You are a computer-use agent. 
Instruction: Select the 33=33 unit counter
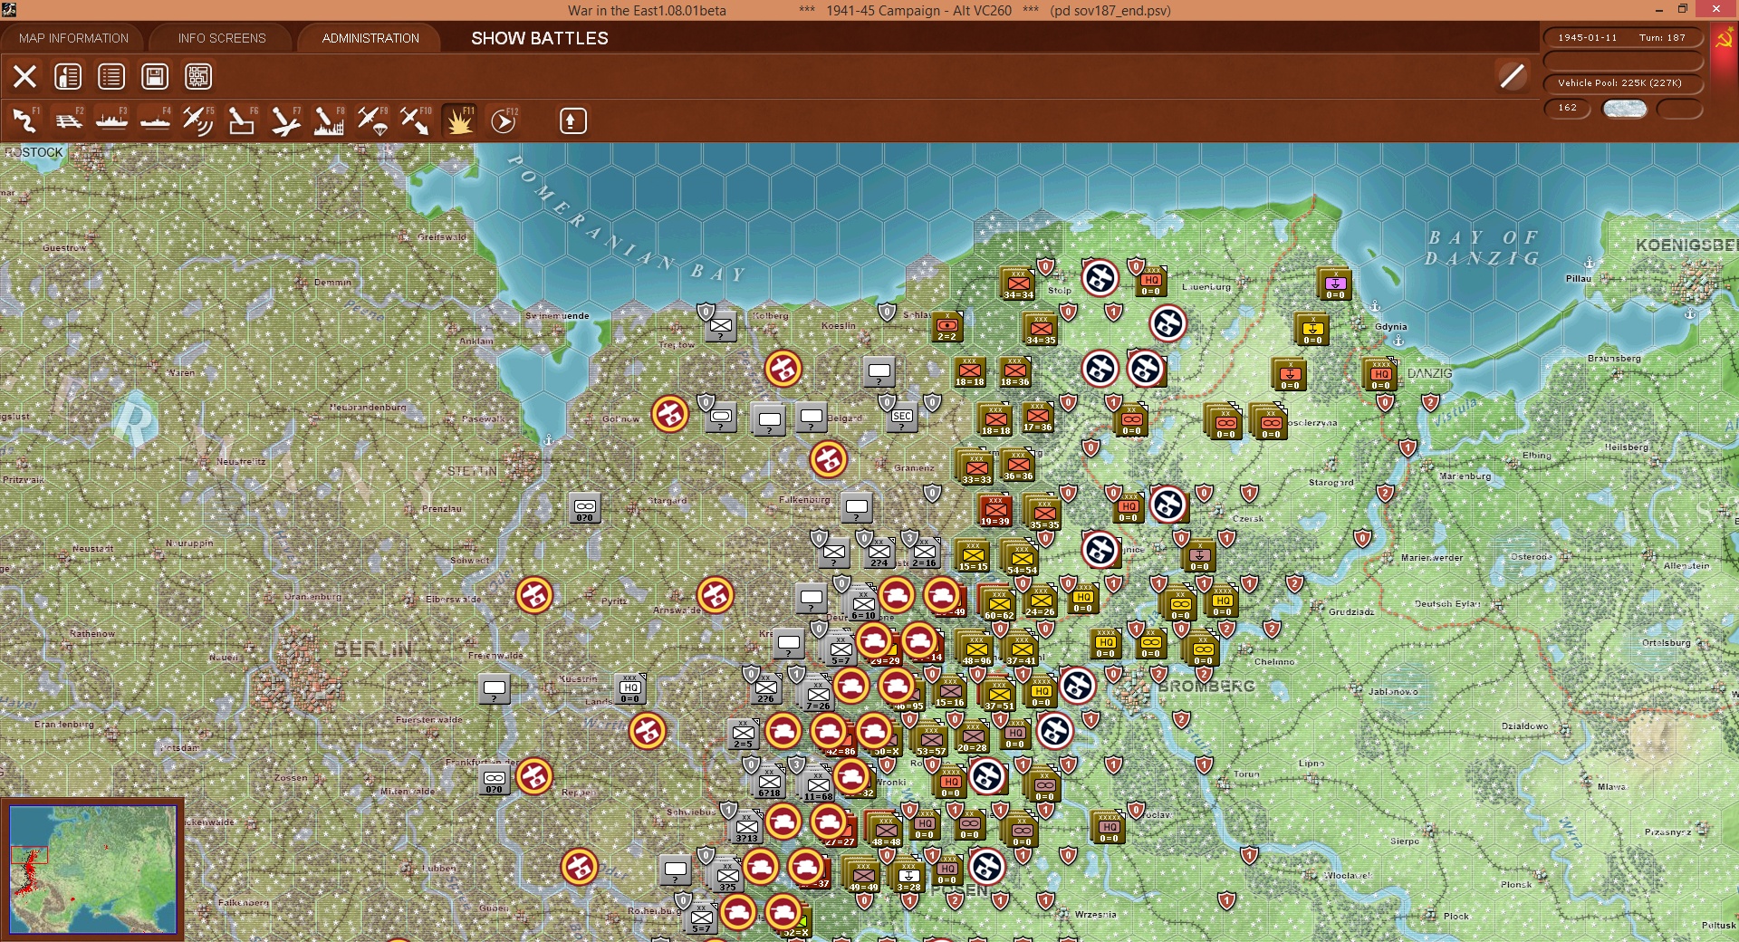(x=976, y=466)
